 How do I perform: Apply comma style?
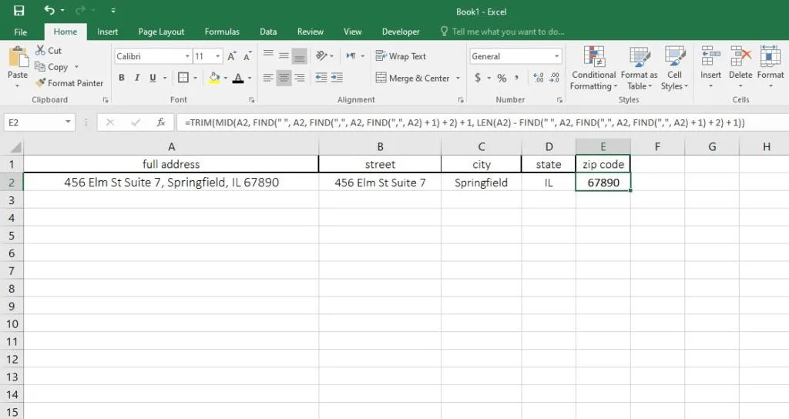pos(517,78)
